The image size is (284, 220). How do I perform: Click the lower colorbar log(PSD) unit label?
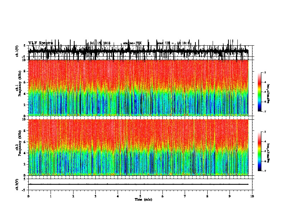click(x=268, y=153)
